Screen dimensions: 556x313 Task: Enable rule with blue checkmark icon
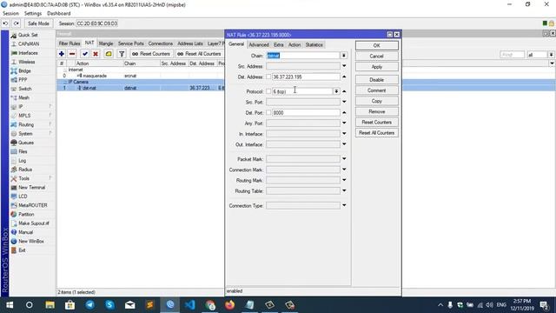click(85, 54)
